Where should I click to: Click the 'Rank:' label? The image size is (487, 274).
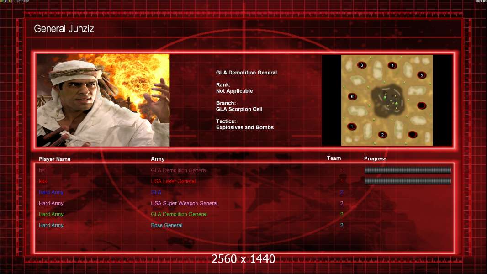click(223, 85)
